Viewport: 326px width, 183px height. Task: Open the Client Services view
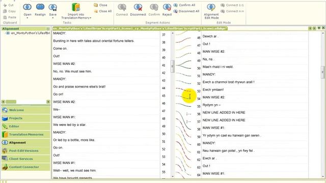point(26,159)
